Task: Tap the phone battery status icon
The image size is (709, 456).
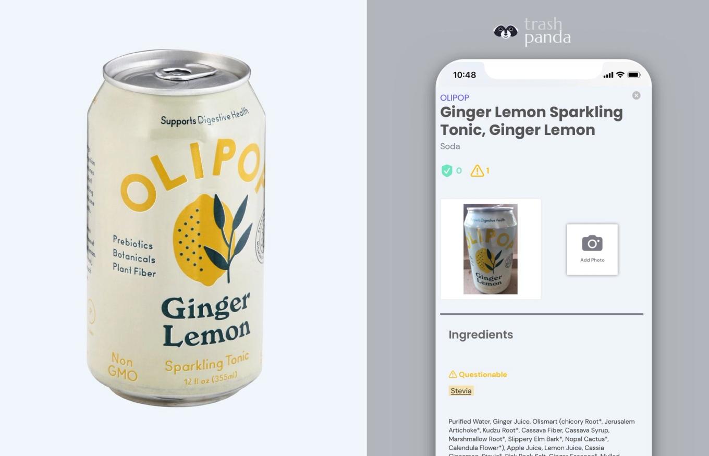Action: coord(633,75)
